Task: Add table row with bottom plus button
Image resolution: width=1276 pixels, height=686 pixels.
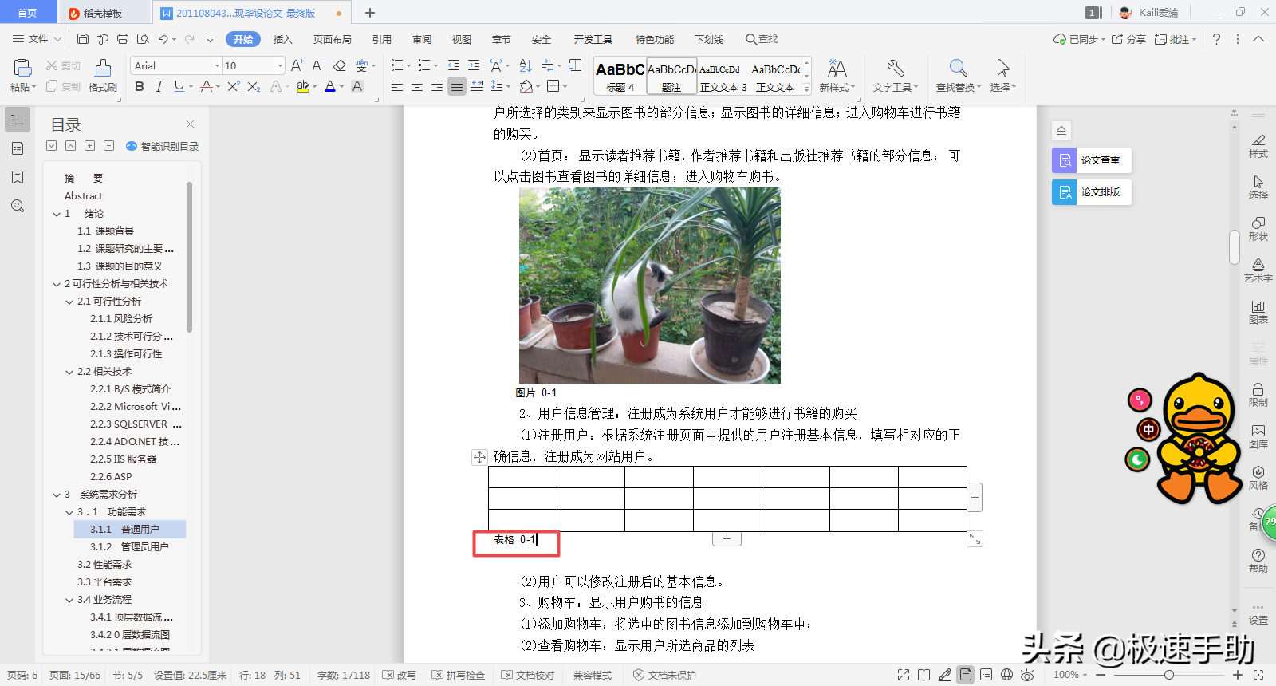Action: point(727,539)
